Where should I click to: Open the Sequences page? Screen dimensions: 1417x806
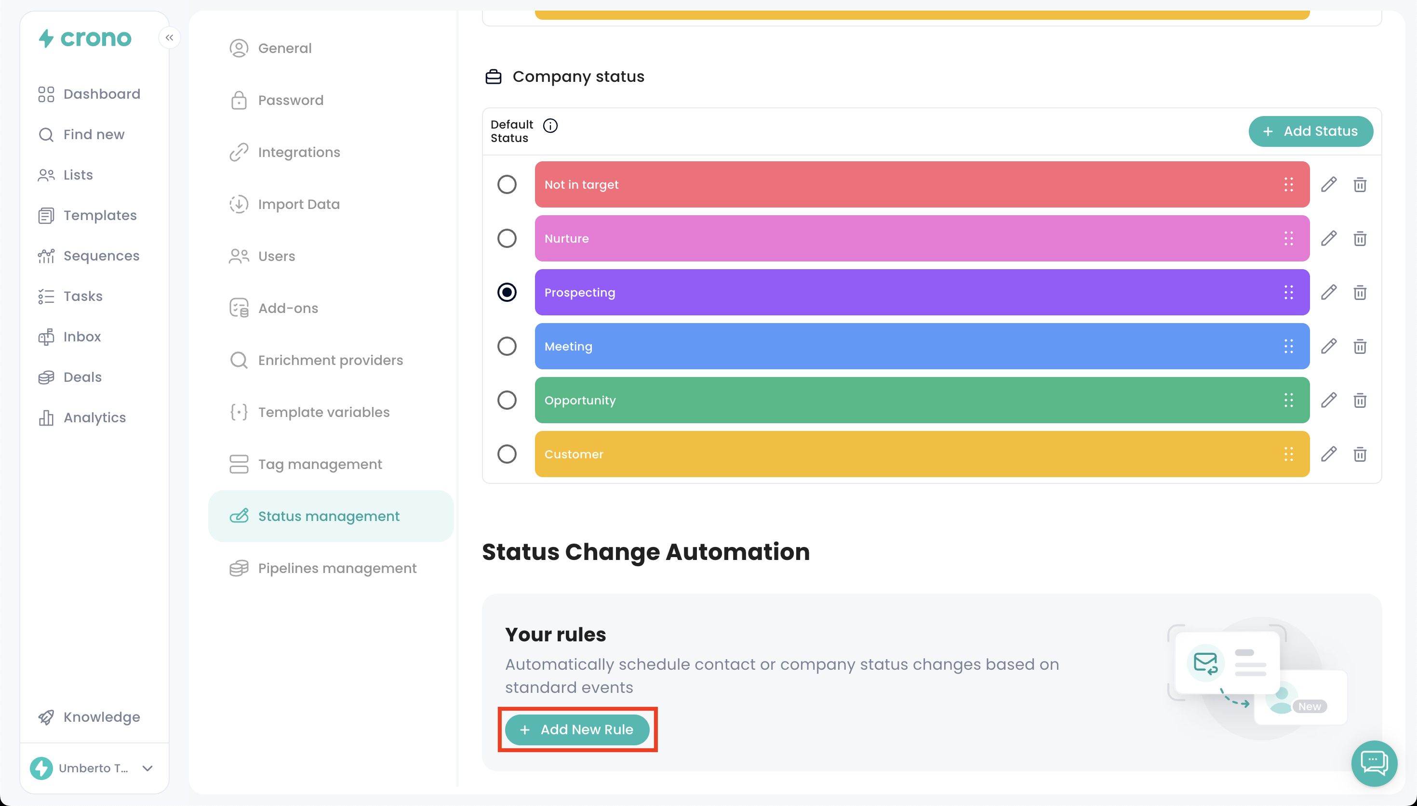[101, 256]
